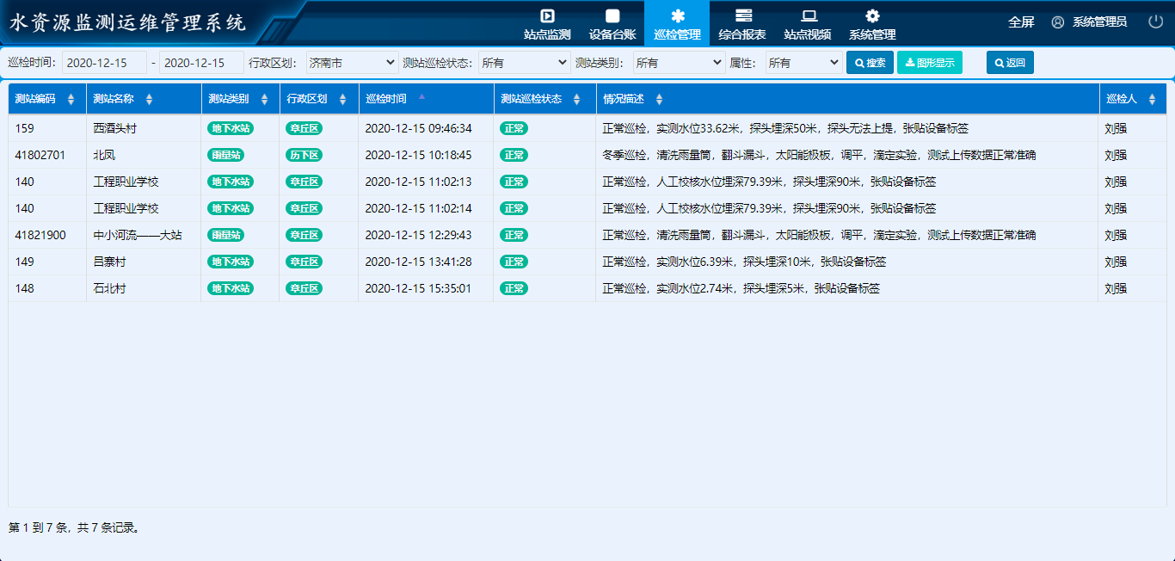Open the 综合报表 reports module
This screenshot has width=1175, height=561.
pyautogui.click(x=742, y=23)
